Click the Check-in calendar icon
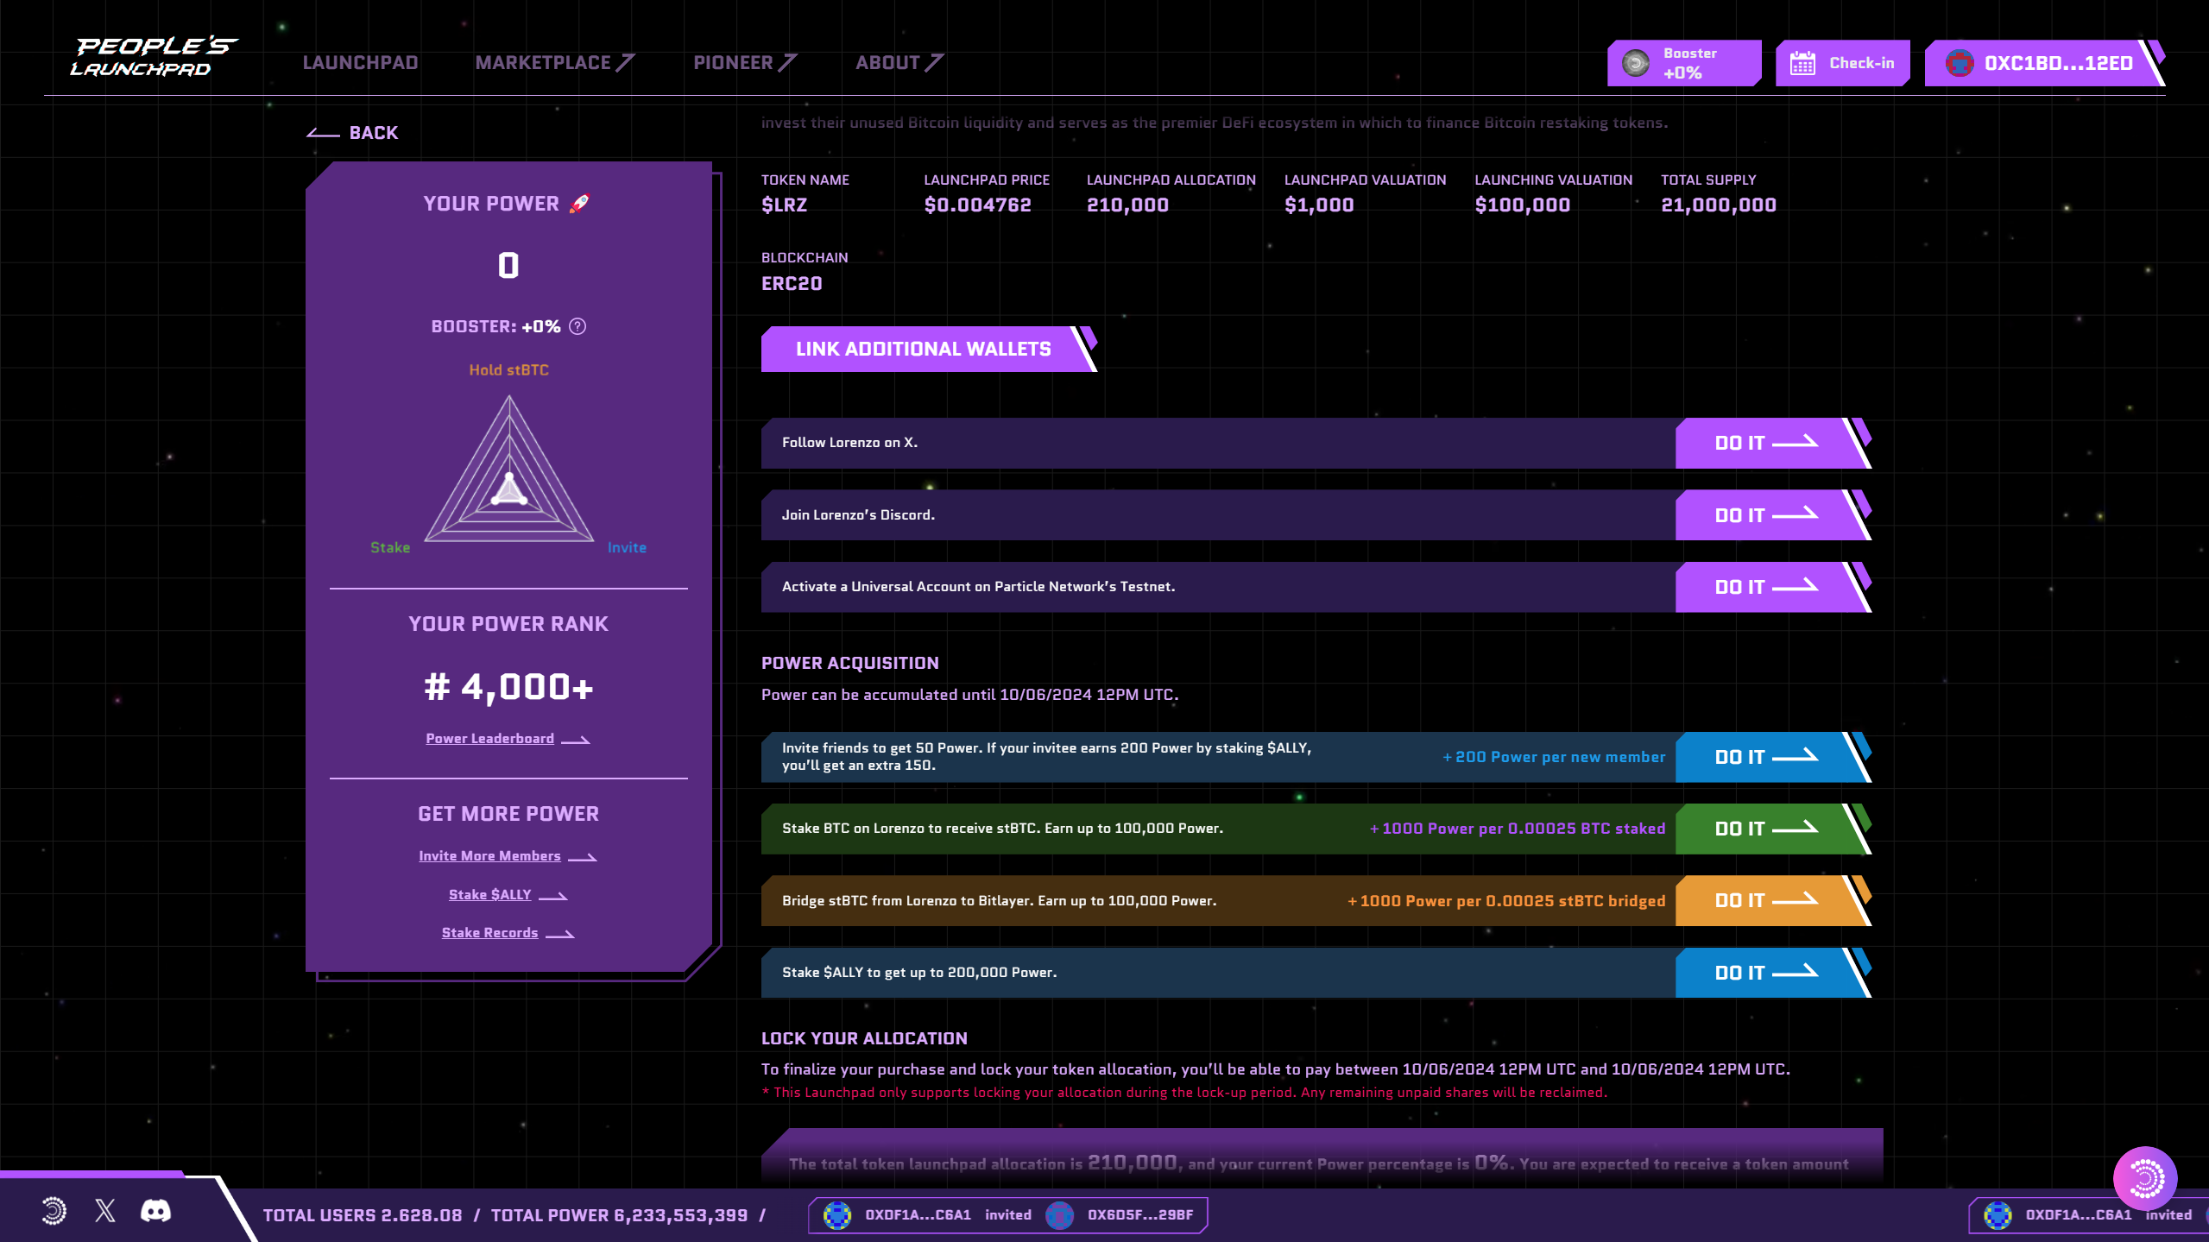Viewport: 2209px width, 1242px height. tap(1802, 63)
